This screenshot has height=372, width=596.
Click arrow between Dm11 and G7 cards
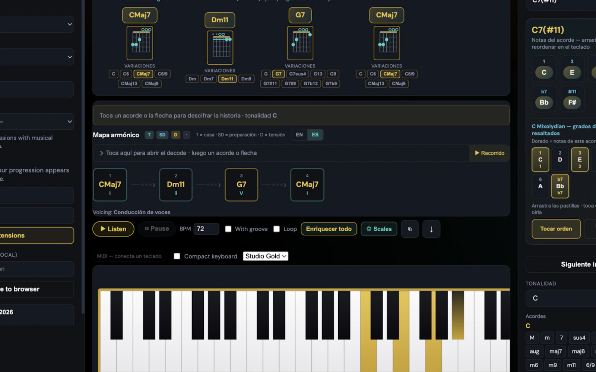(209, 185)
